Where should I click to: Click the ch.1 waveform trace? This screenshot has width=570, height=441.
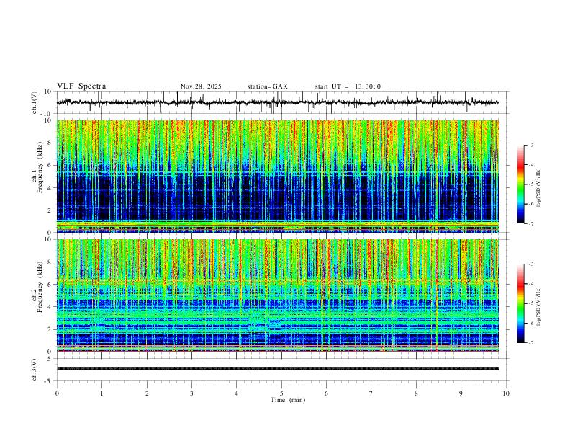(278, 102)
